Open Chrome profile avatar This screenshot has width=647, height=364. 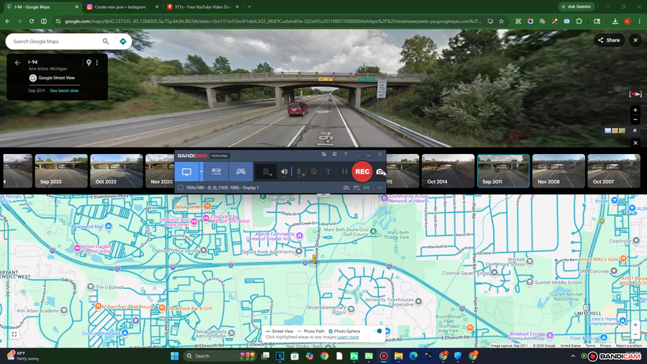tap(627, 21)
